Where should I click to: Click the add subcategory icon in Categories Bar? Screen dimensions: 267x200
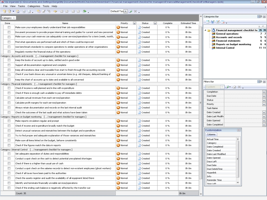pos(212,22)
